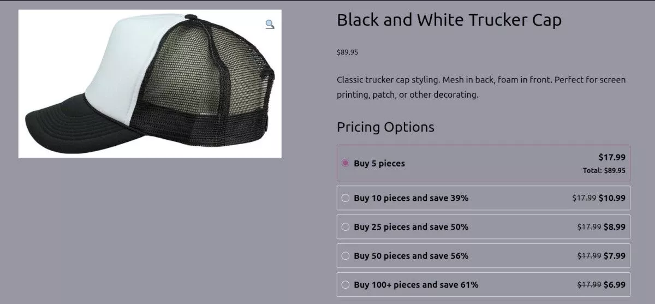
Task: Click the $7.99 discounted price
Action: pyautogui.click(x=615, y=256)
